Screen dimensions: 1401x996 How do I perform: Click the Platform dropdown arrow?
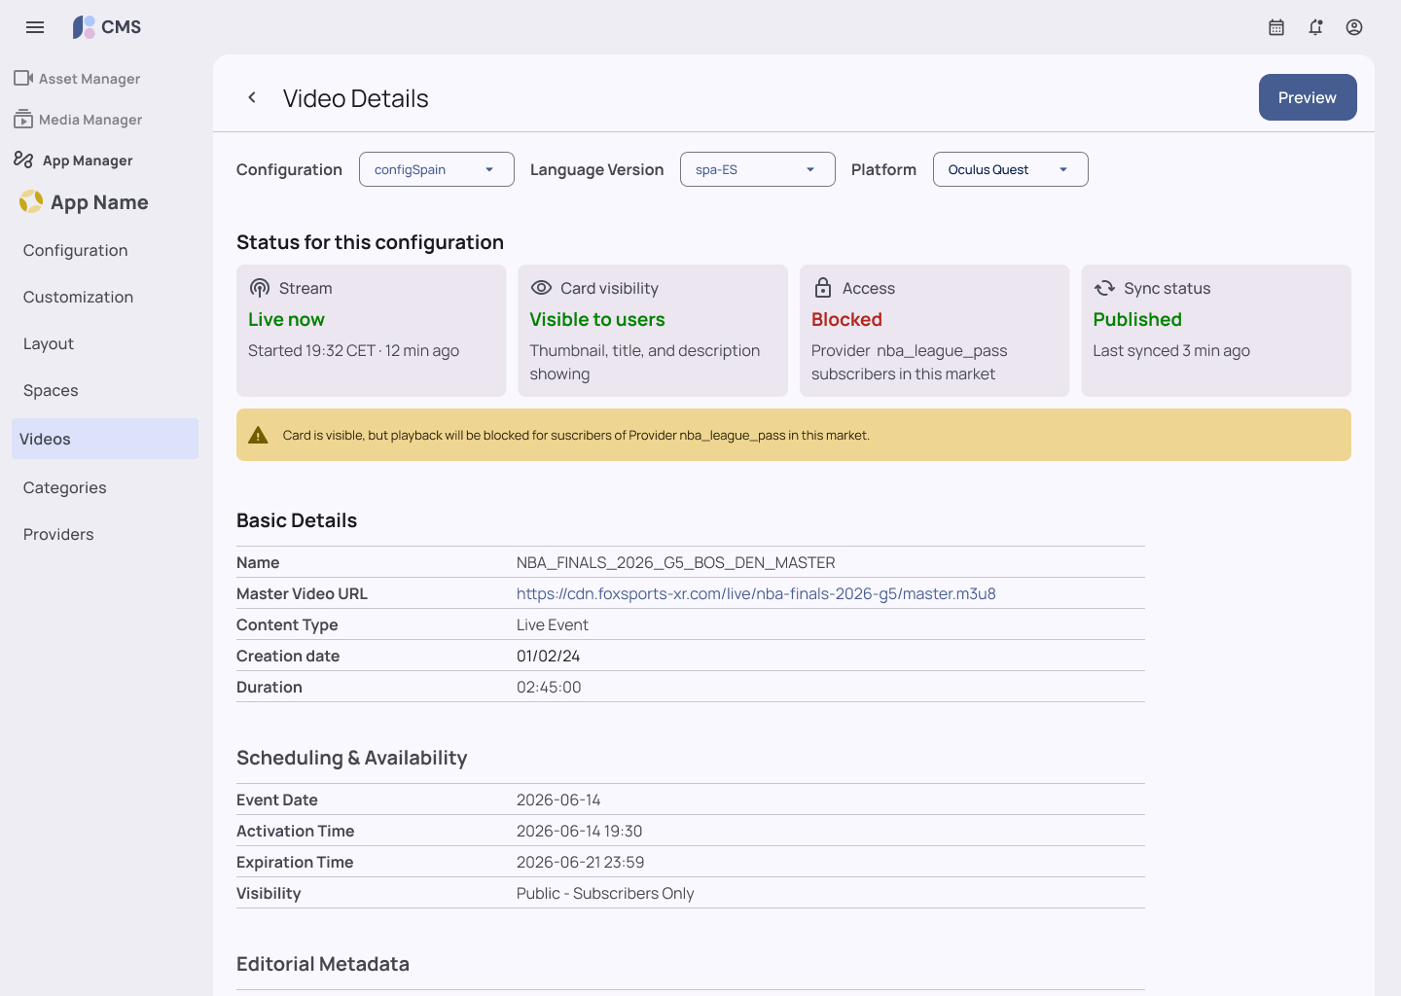[1063, 169]
